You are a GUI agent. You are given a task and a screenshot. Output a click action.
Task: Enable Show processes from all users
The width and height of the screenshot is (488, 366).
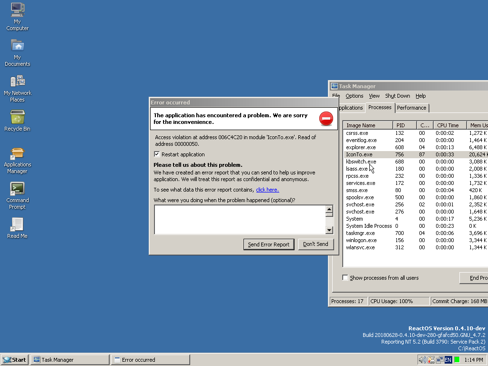coord(345,278)
